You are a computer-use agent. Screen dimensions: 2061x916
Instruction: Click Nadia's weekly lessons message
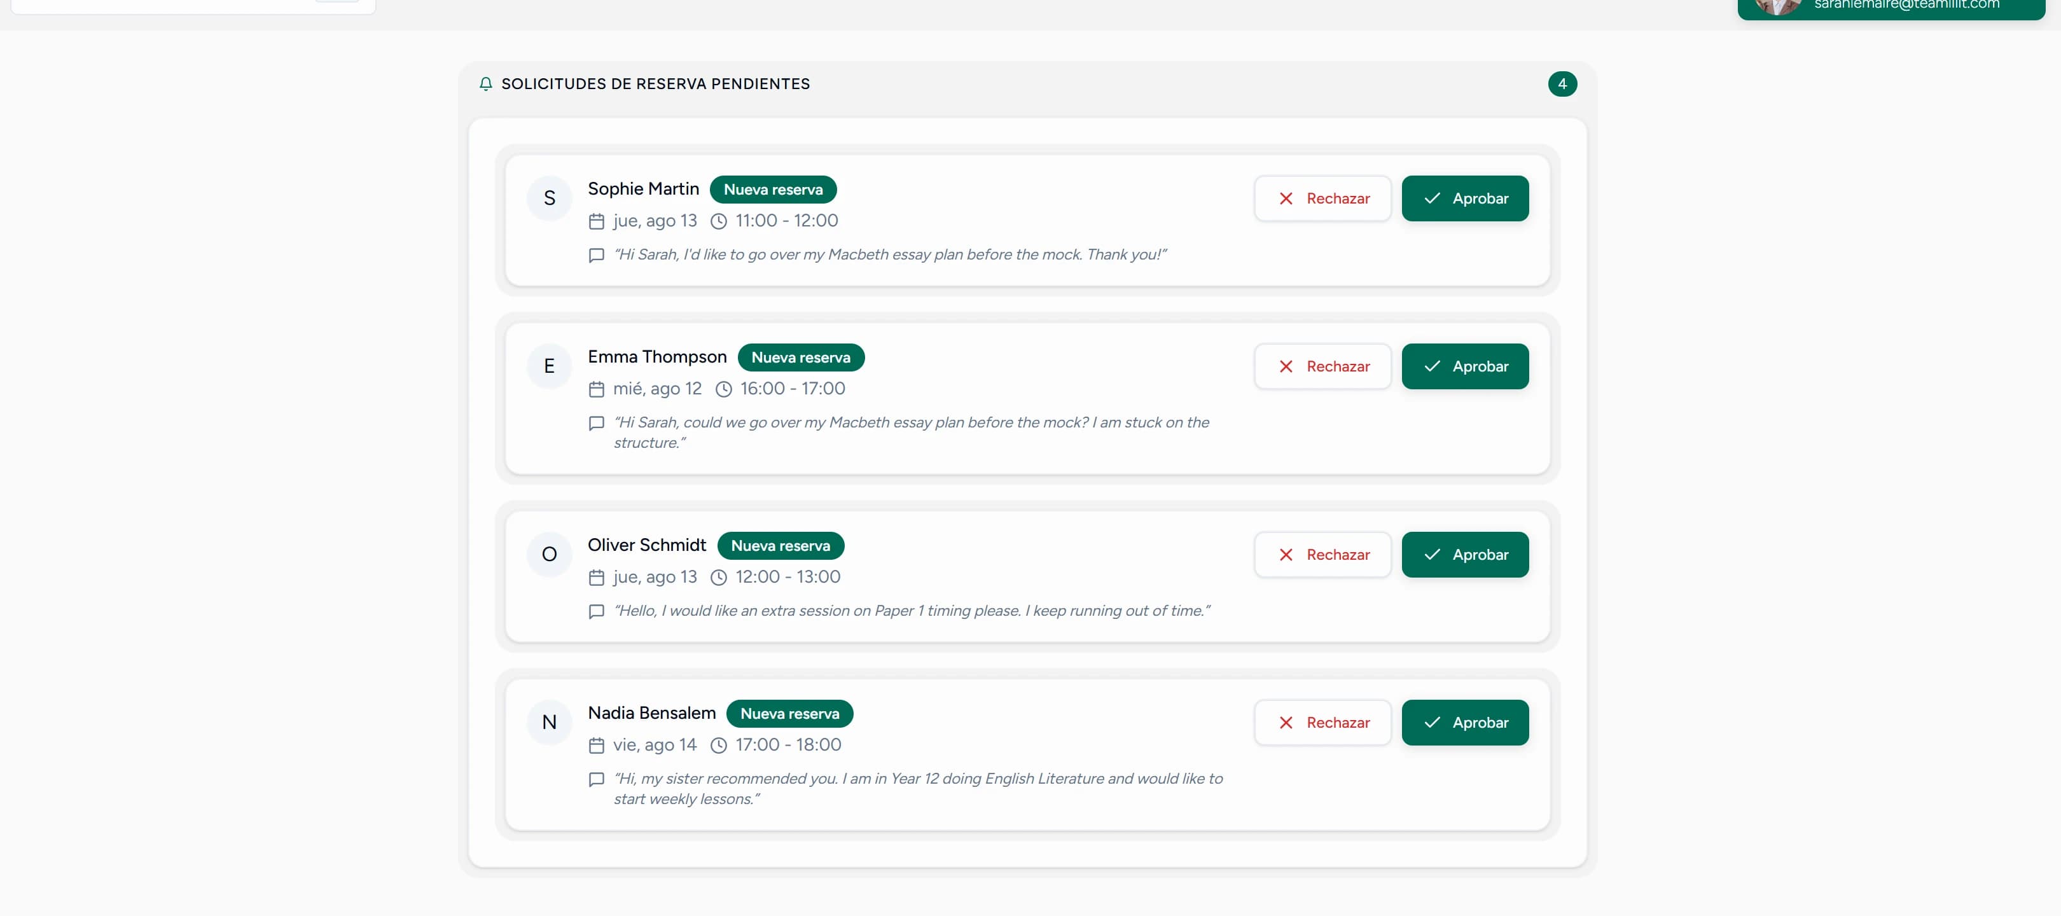918,789
